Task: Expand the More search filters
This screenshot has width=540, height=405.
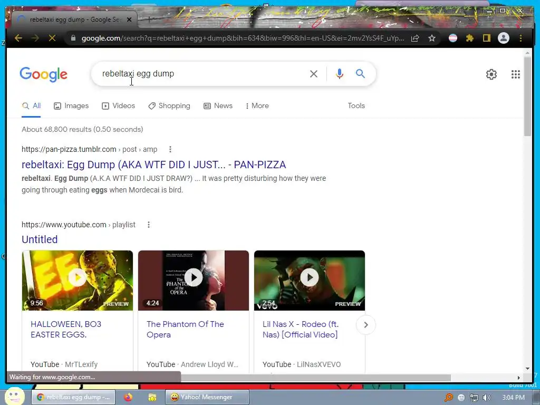Action: point(257,105)
